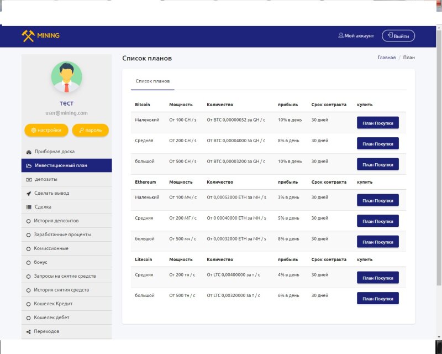Screen dimensions: 442x354
Task: Buy the Litecoin Средняя plan
Action: coord(377,278)
